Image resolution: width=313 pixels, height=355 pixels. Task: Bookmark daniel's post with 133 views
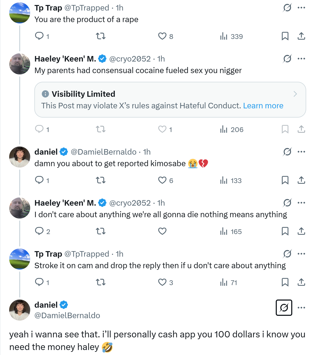tap(285, 180)
